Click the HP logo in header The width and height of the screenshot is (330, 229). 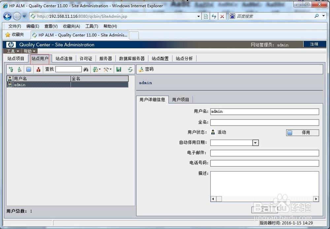click(x=11, y=44)
